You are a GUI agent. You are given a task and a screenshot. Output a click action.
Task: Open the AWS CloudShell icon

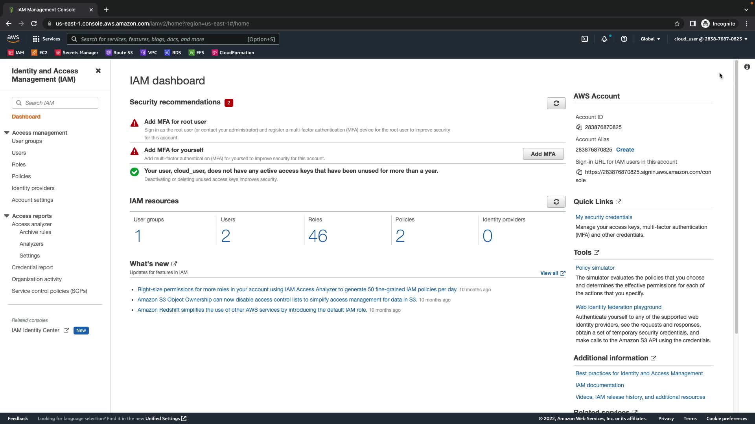coord(585,39)
